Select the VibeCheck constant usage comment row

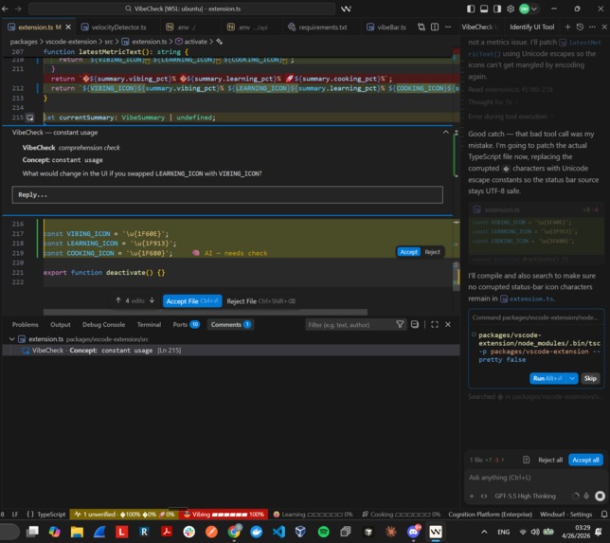[x=231, y=351]
